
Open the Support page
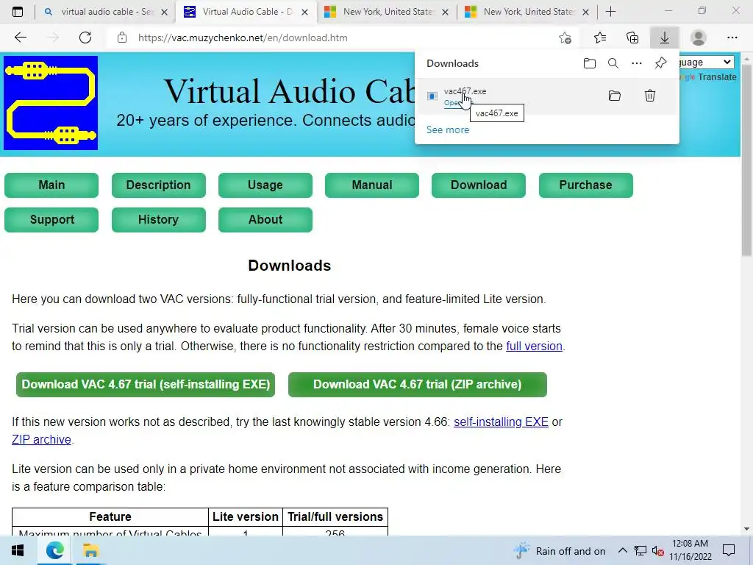pos(51,219)
